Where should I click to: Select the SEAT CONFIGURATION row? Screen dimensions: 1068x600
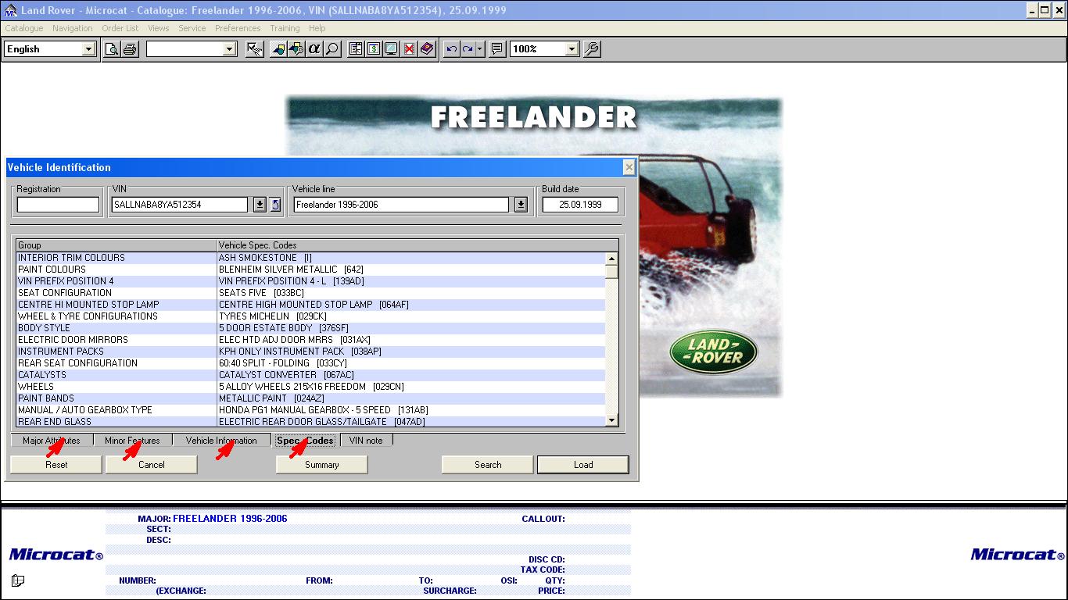pos(311,293)
